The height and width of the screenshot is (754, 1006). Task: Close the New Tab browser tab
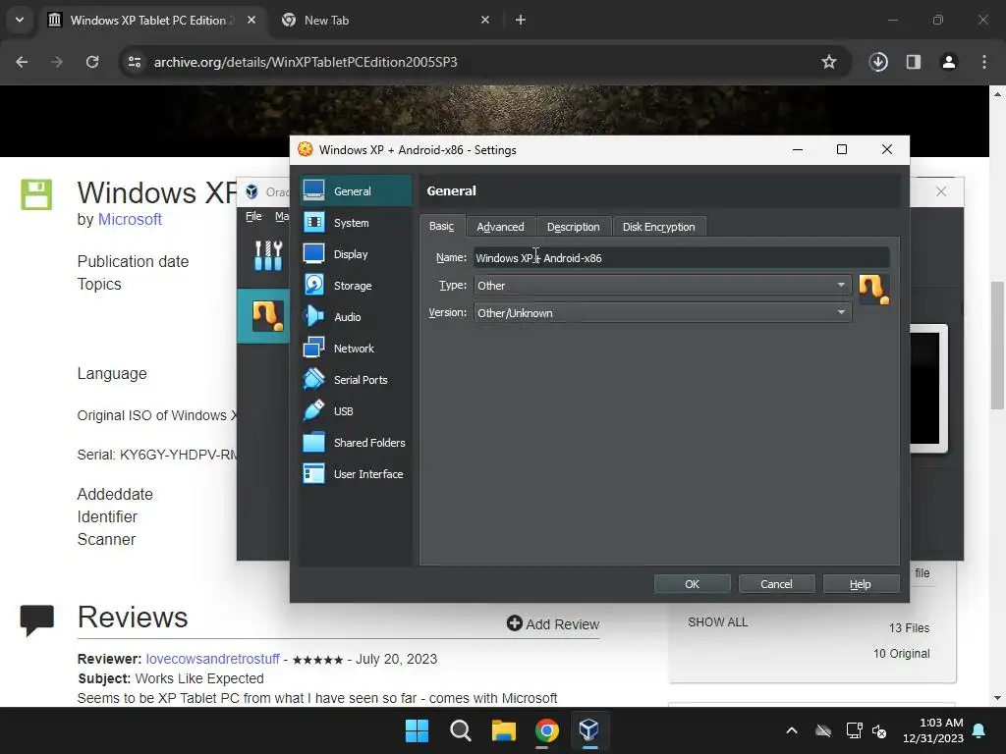(485, 20)
